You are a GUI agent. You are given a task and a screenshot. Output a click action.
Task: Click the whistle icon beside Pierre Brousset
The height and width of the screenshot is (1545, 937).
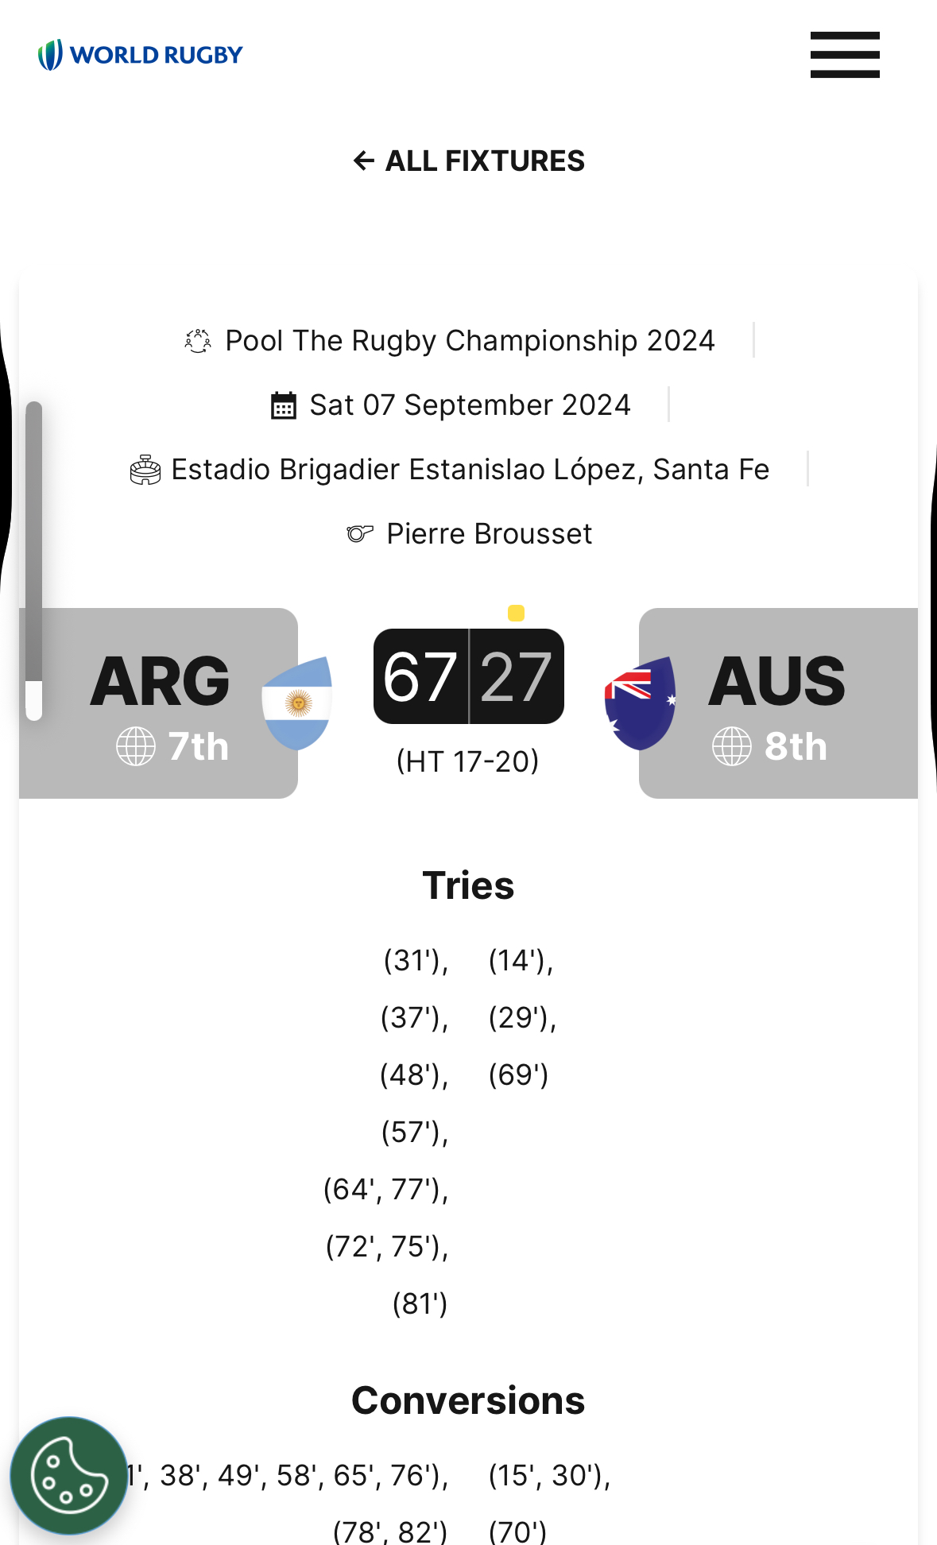(360, 534)
